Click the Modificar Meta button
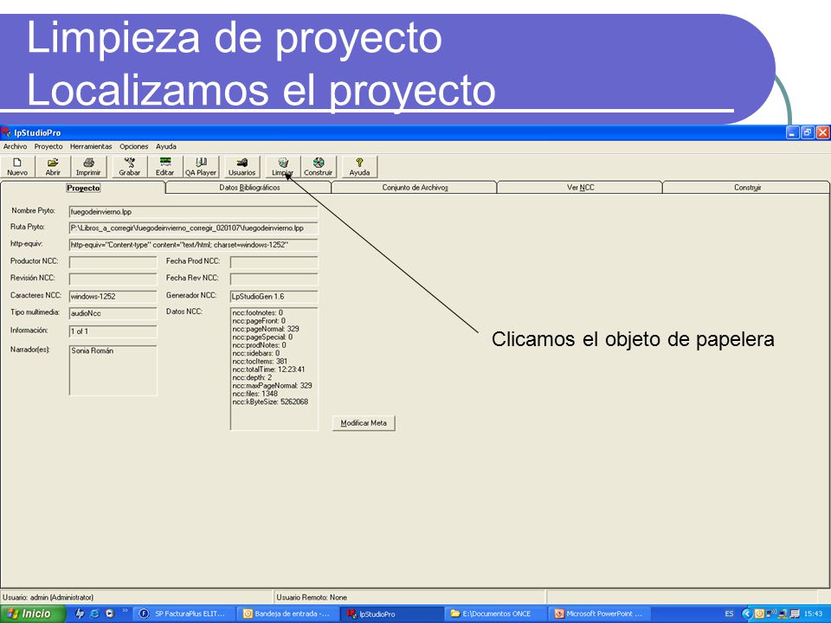The height and width of the screenshot is (623, 831). coord(364,423)
